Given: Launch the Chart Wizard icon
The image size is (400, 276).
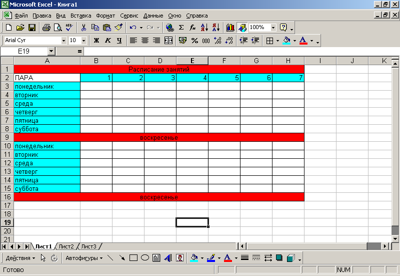Looking at the screenshot, I should [x=230, y=28].
